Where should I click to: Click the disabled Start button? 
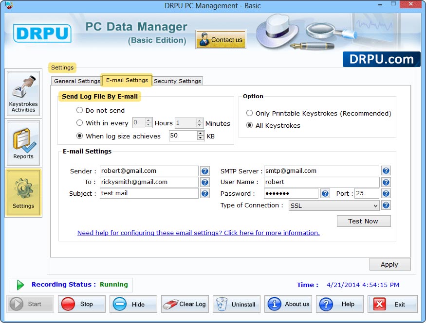(30, 304)
